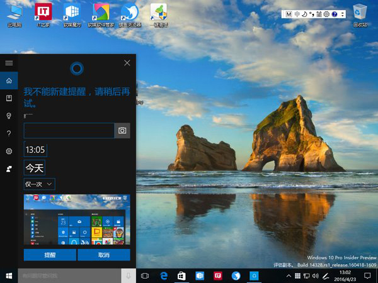Go to Cortana Home in sidebar
This screenshot has height=283, width=378.
click(9, 80)
